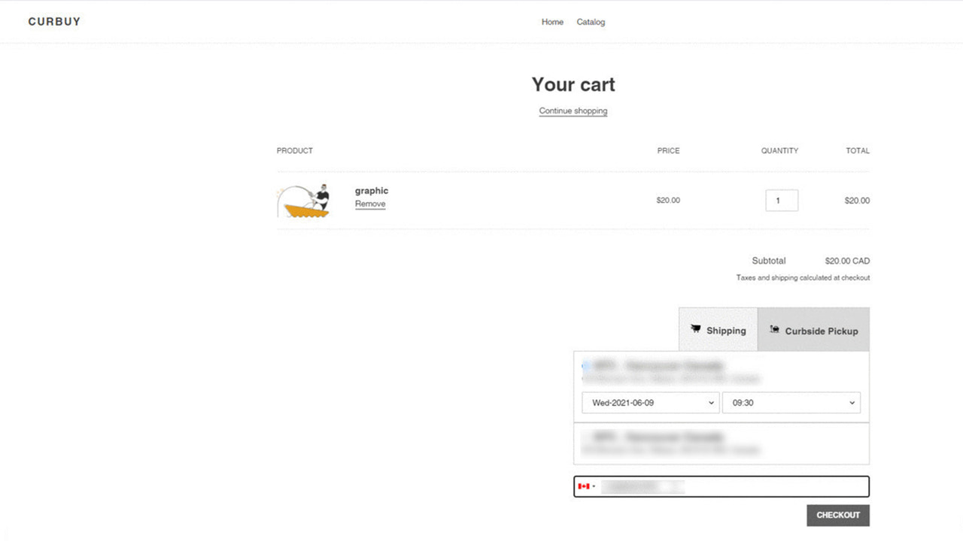Open the pickup date dropdown showing Wed-2021-06-09

coord(649,402)
